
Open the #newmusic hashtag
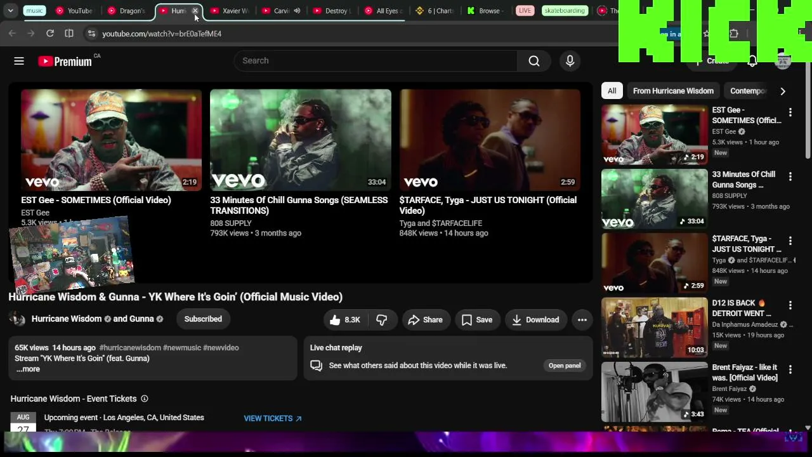tap(182, 348)
